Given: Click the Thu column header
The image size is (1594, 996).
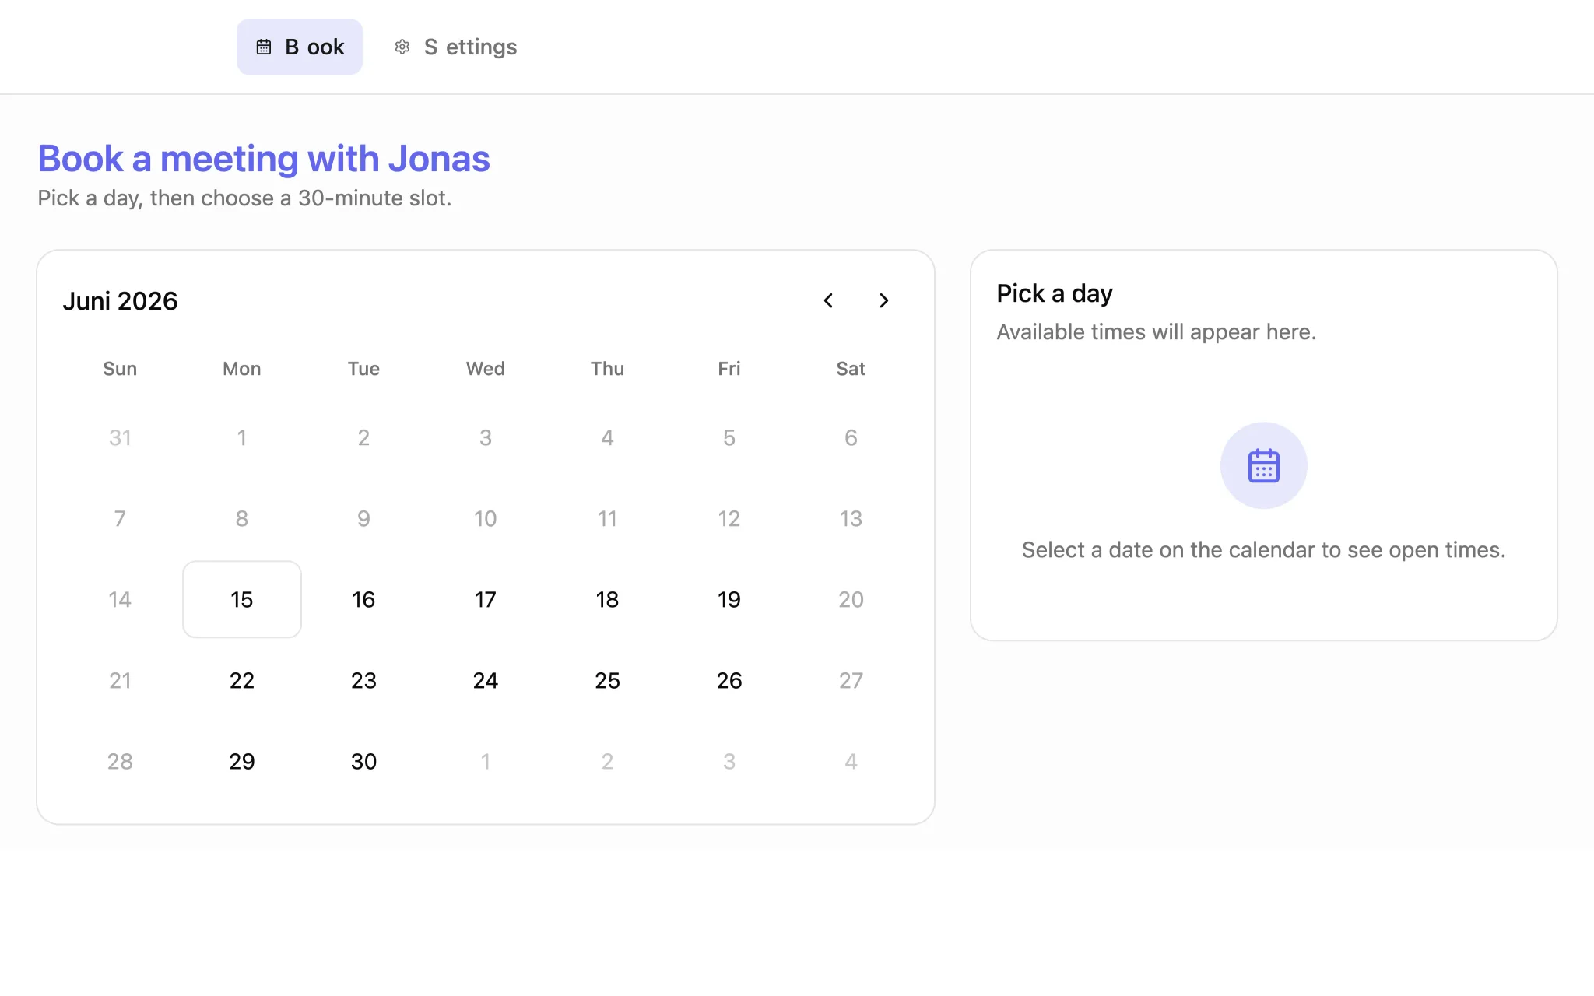Looking at the screenshot, I should 607,369.
